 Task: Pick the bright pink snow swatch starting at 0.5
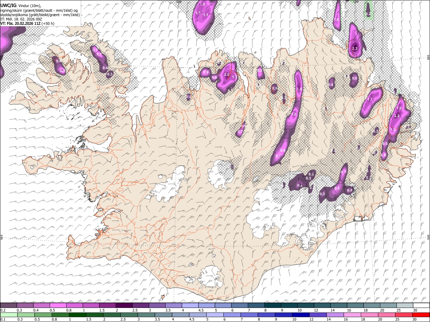(58, 306)
